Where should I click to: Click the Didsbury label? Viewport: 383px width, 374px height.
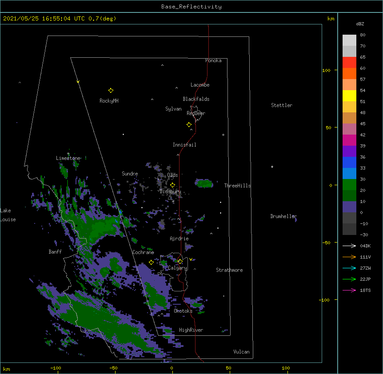[171, 191]
